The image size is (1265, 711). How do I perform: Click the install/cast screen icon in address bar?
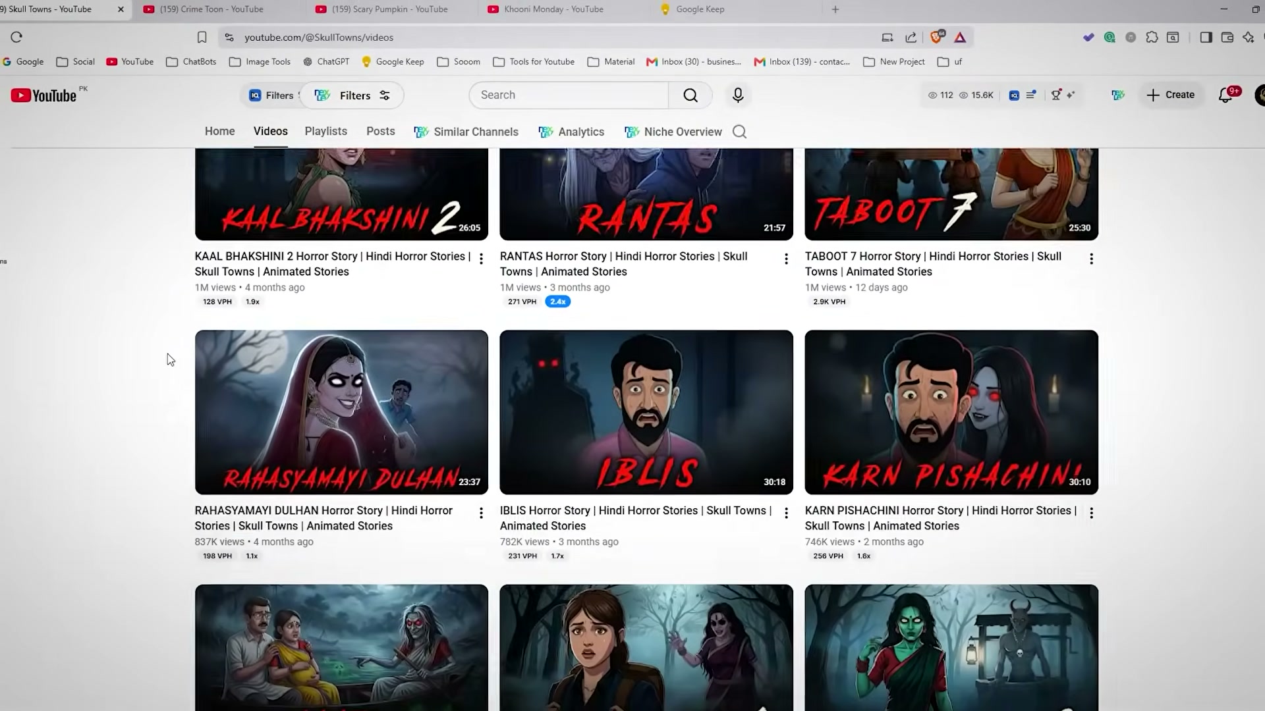click(x=887, y=38)
